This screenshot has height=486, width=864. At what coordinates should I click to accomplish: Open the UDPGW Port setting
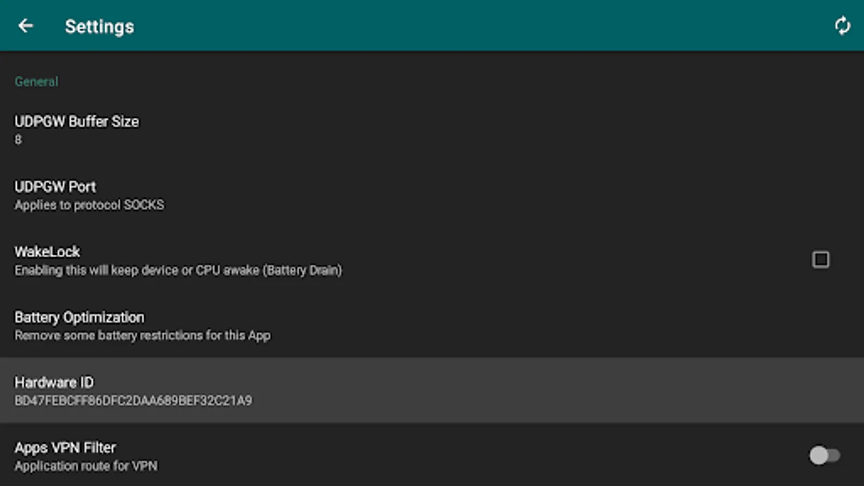pyautogui.click(x=432, y=195)
